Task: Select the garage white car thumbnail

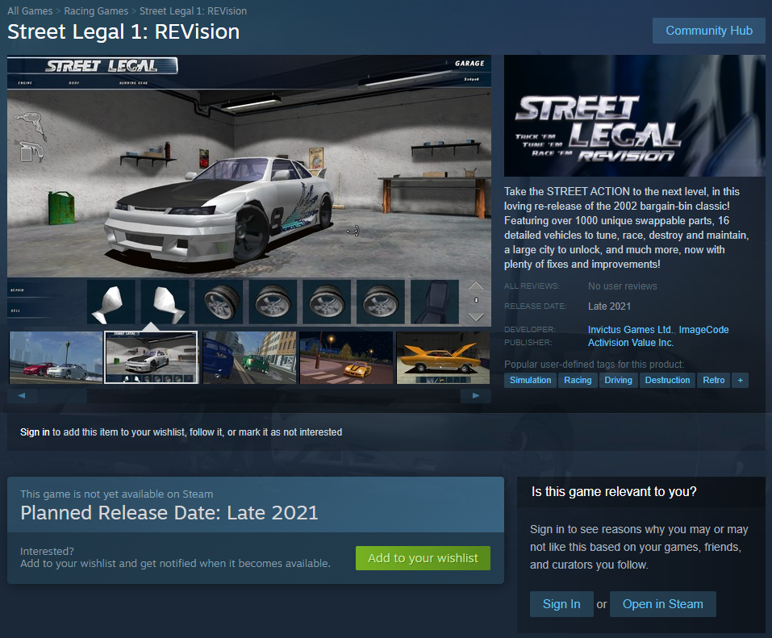Action: point(151,357)
